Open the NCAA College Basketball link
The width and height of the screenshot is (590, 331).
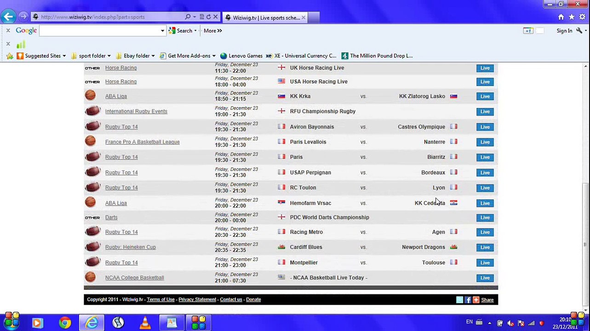(x=134, y=278)
